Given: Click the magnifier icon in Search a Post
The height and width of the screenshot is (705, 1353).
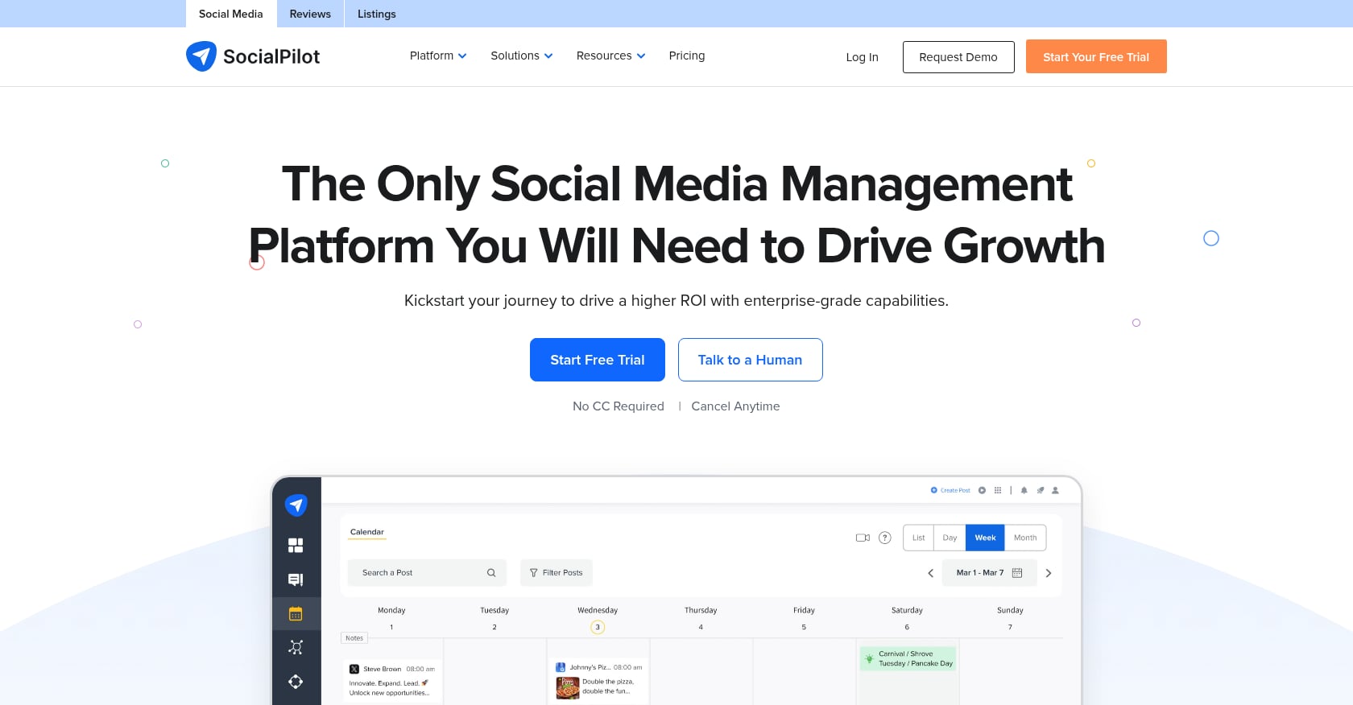Looking at the screenshot, I should pyautogui.click(x=491, y=573).
